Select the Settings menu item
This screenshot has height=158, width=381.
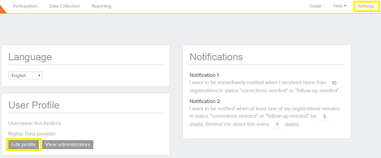click(x=366, y=6)
